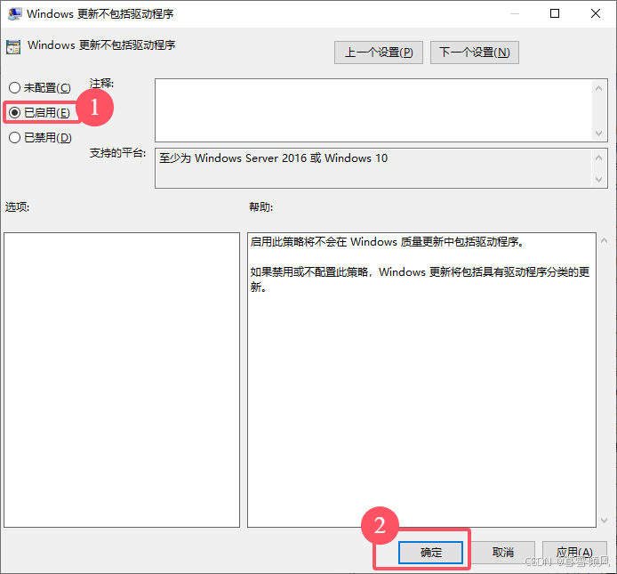
Task: Maximize the policy dialog window
Action: point(555,13)
